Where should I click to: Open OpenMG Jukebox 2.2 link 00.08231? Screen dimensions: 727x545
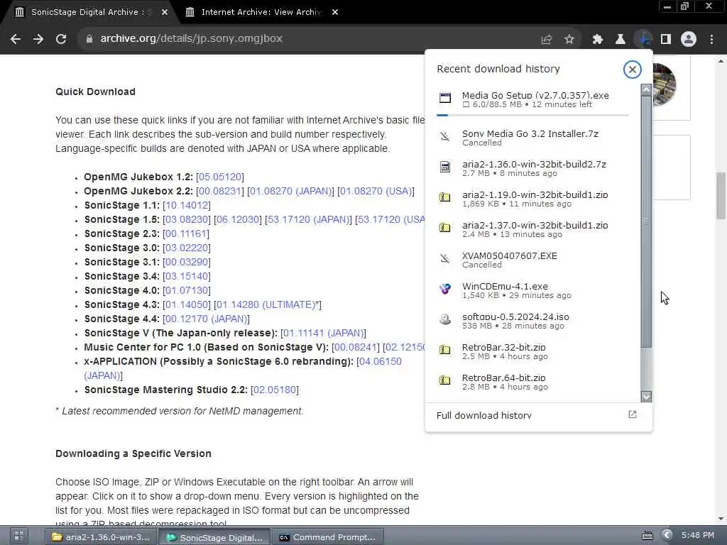point(220,192)
